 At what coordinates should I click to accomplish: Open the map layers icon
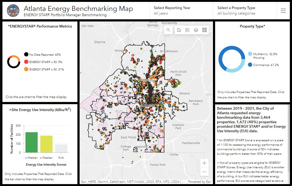coord(196,30)
